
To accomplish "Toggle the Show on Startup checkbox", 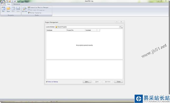I will point(47,82).
